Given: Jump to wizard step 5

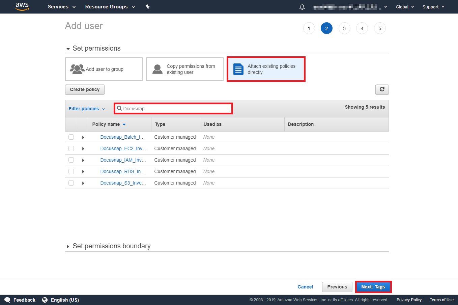Looking at the screenshot, I should [x=380, y=28].
